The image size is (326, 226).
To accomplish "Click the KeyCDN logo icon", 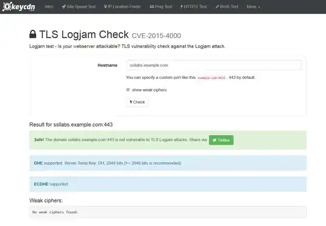I will 7,7.
